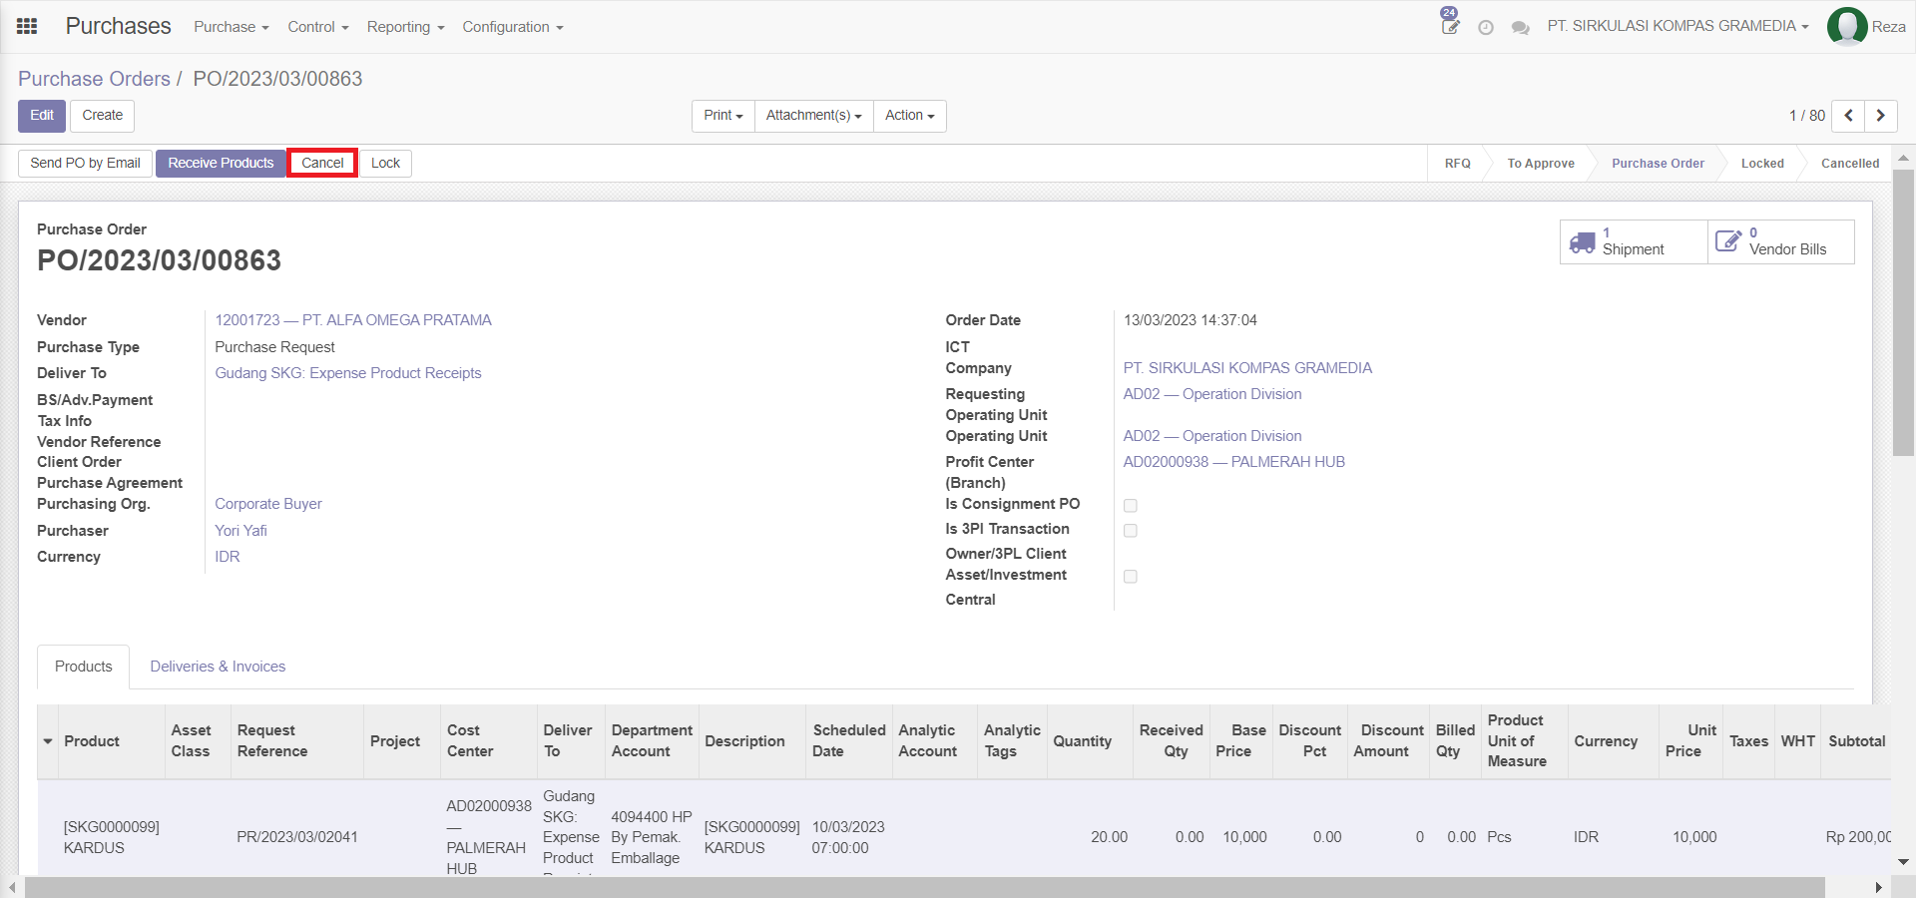
Task: Click the 1 / 80 pager counter
Action: pos(1807,116)
